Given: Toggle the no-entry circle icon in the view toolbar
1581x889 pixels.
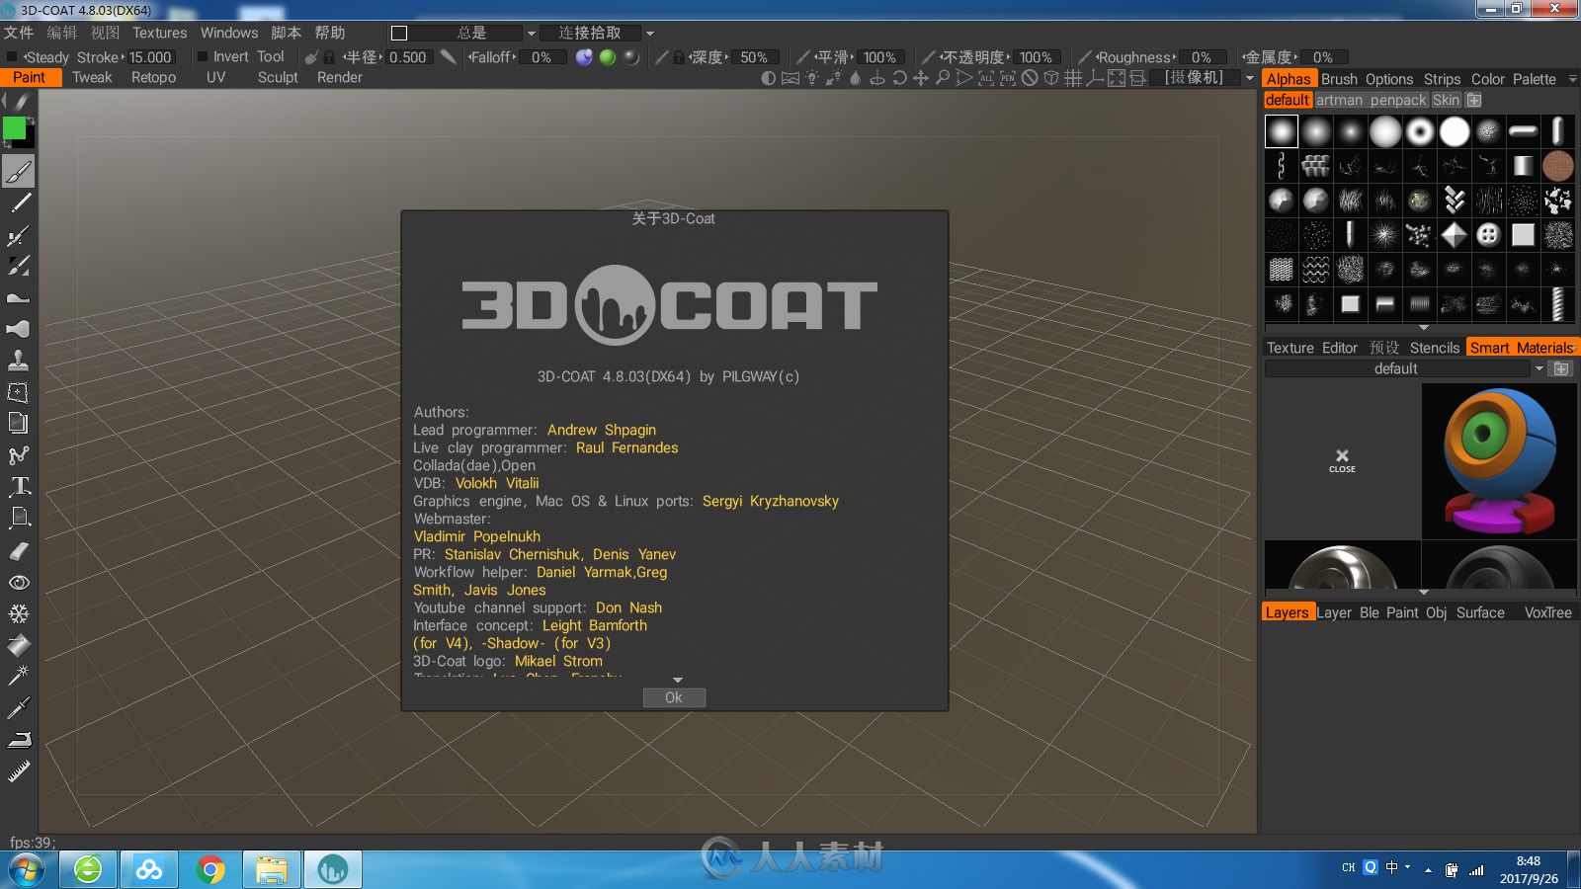Looking at the screenshot, I should (1030, 78).
